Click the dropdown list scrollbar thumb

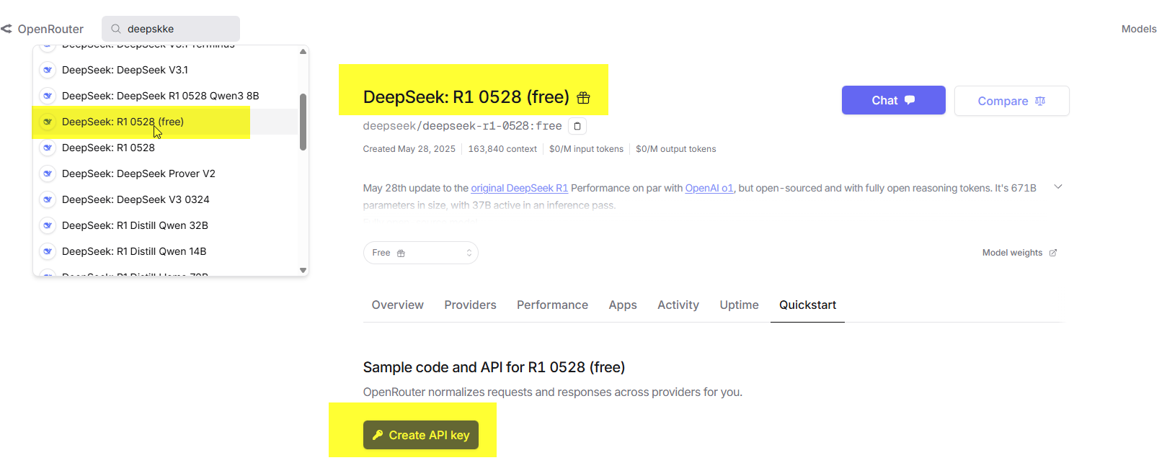(x=303, y=122)
